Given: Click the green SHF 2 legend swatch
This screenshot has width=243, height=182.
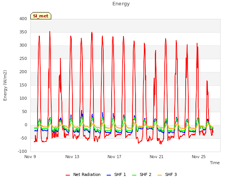Looking at the screenshot, I should click(x=134, y=175).
